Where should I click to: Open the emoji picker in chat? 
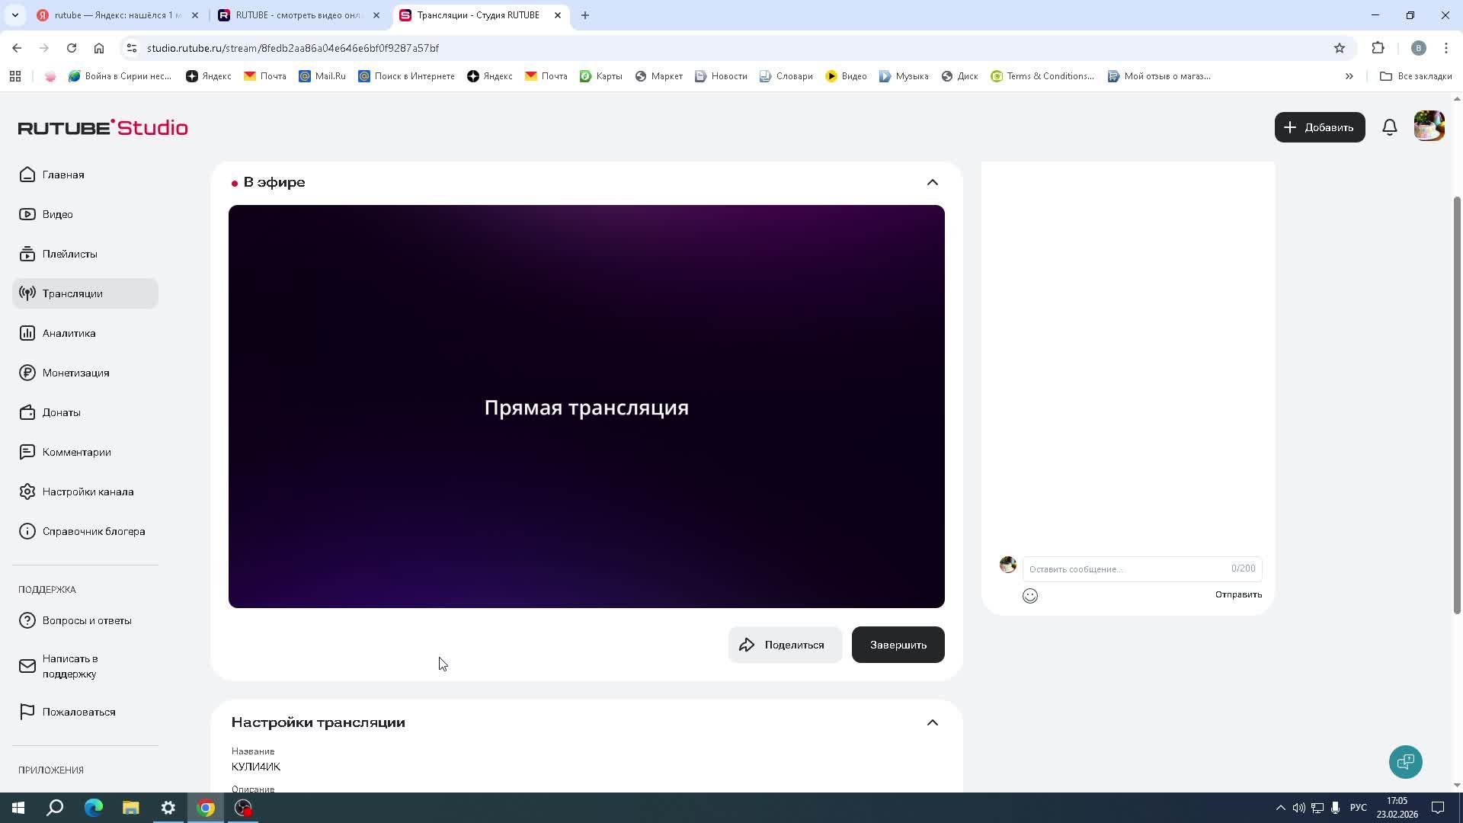click(x=1029, y=596)
